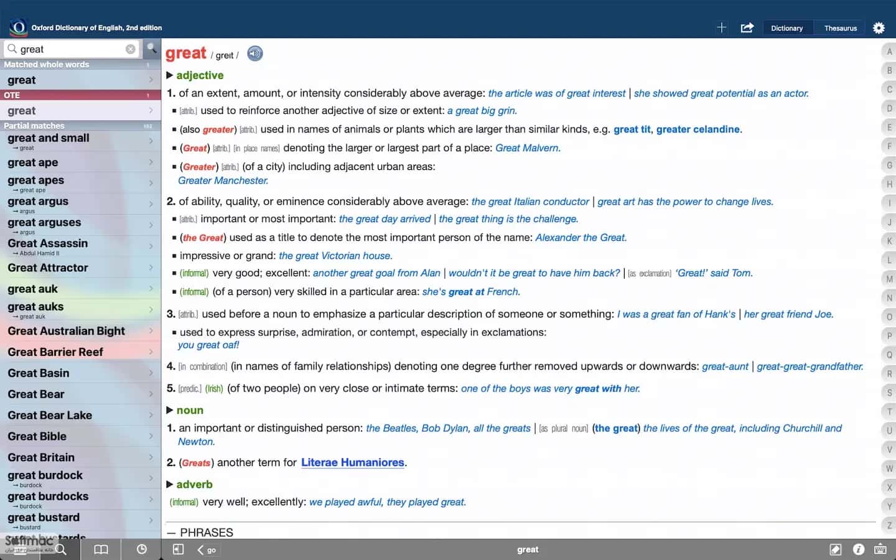The height and width of the screenshot is (560, 896).
Task: Open the Great Australian Bight entry
Action: coord(80,331)
